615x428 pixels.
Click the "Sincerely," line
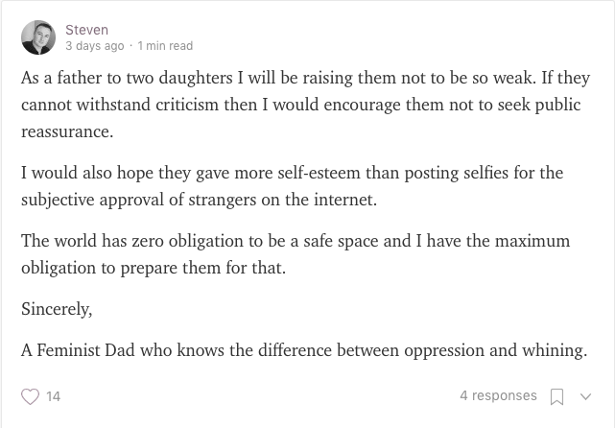56,309
